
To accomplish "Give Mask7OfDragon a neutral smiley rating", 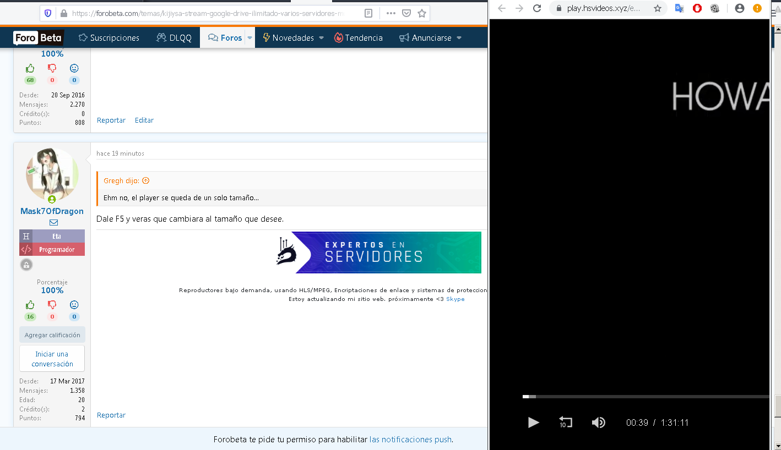I will 74,305.
